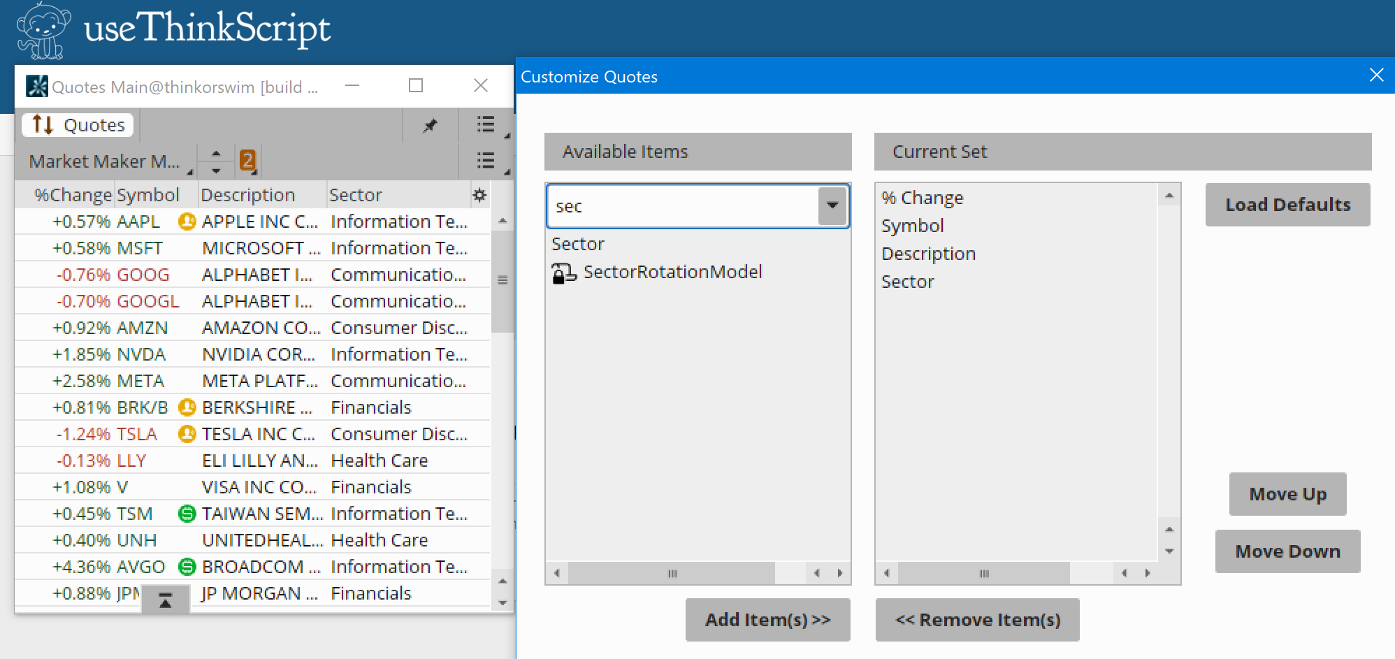Click Available Items horizontal scrollbar thumb
The image size is (1395, 659).
[672, 573]
